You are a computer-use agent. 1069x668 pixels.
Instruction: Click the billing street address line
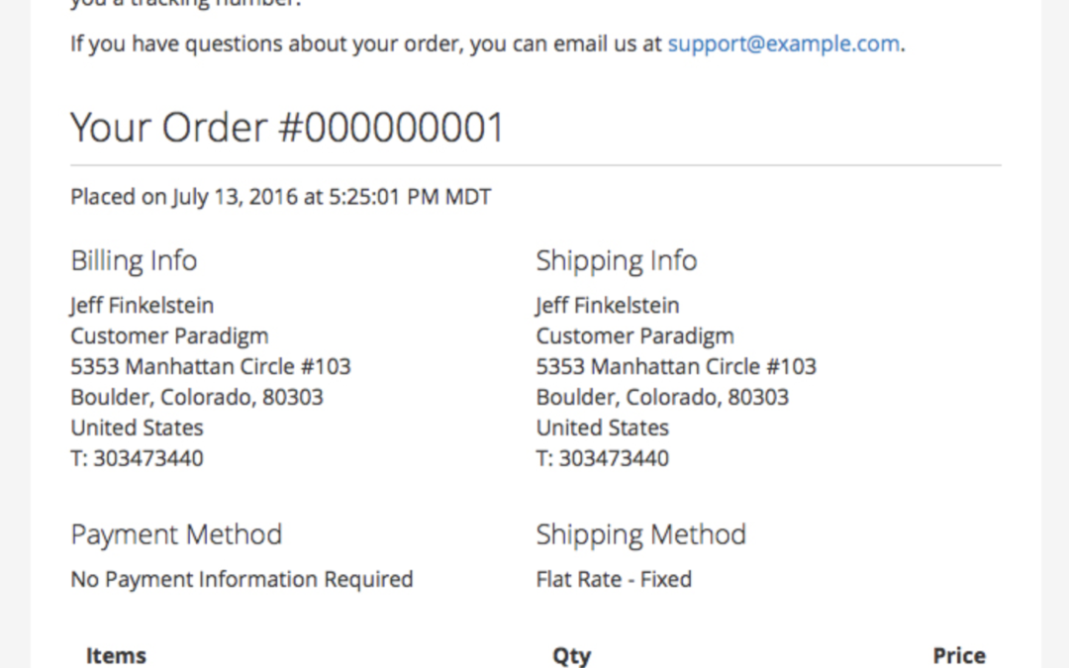pyautogui.click(x=211, y=366)
